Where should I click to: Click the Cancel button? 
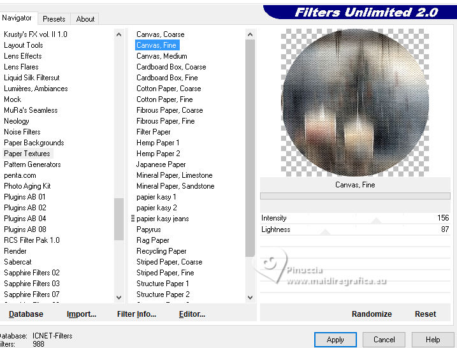pos(384,340)
